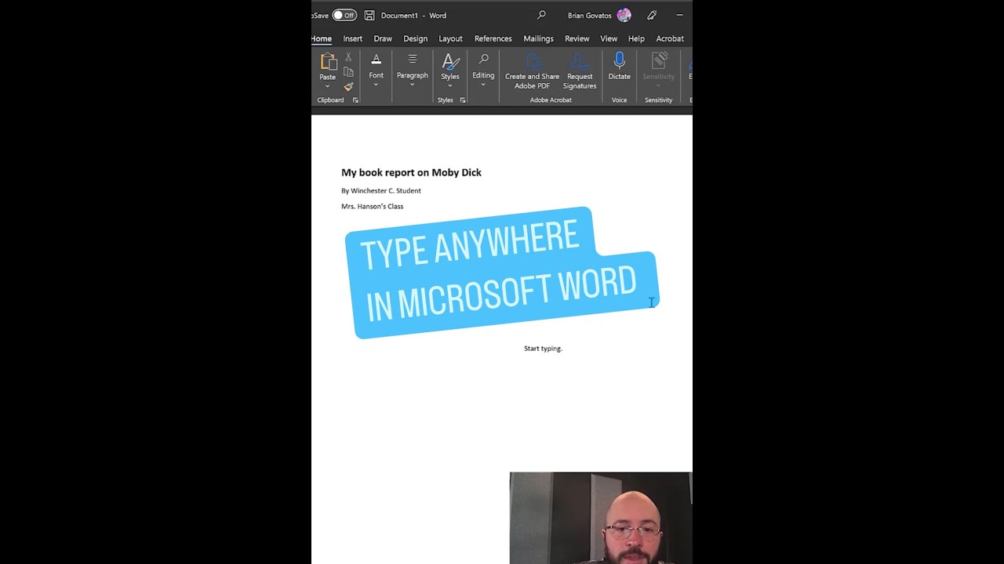Open the Clipboard dialog launcher
The width and height of the screenshot is (1004, 564).
tap(355, 100)
